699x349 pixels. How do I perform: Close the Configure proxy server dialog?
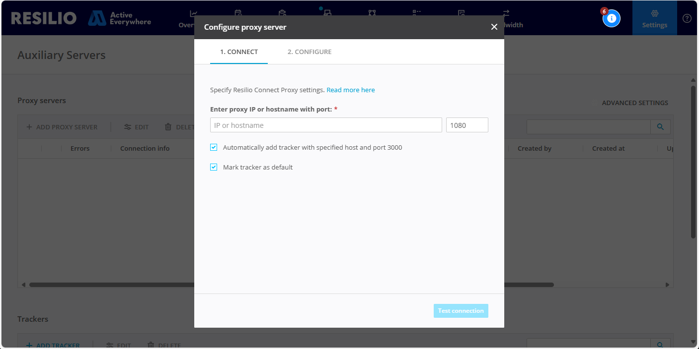pos(494,27)
